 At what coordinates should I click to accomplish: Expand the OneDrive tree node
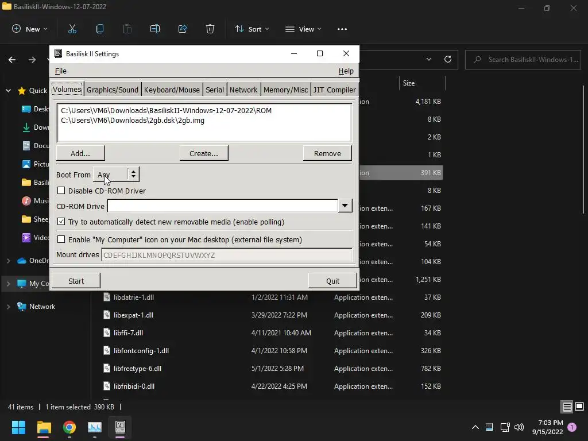click(x=8, y=261)
